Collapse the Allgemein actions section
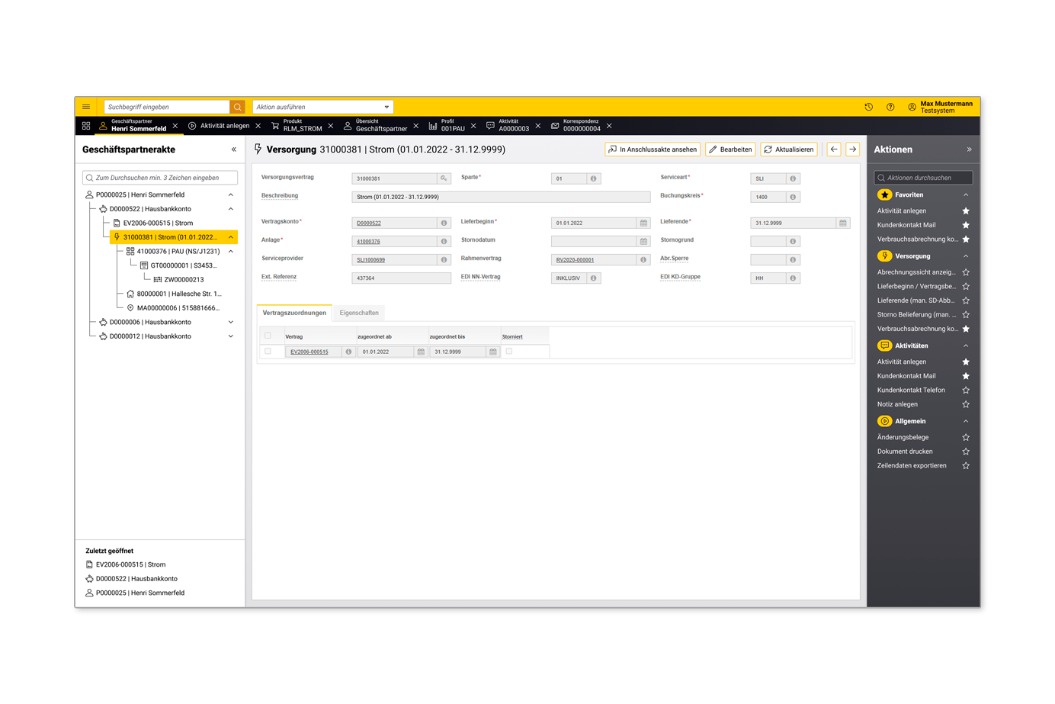 coord(966,421)
